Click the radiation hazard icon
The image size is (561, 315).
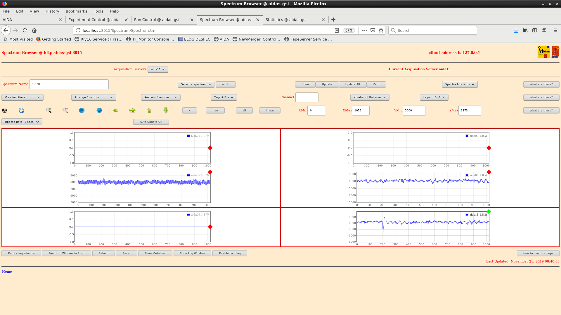tap(5, 111)
